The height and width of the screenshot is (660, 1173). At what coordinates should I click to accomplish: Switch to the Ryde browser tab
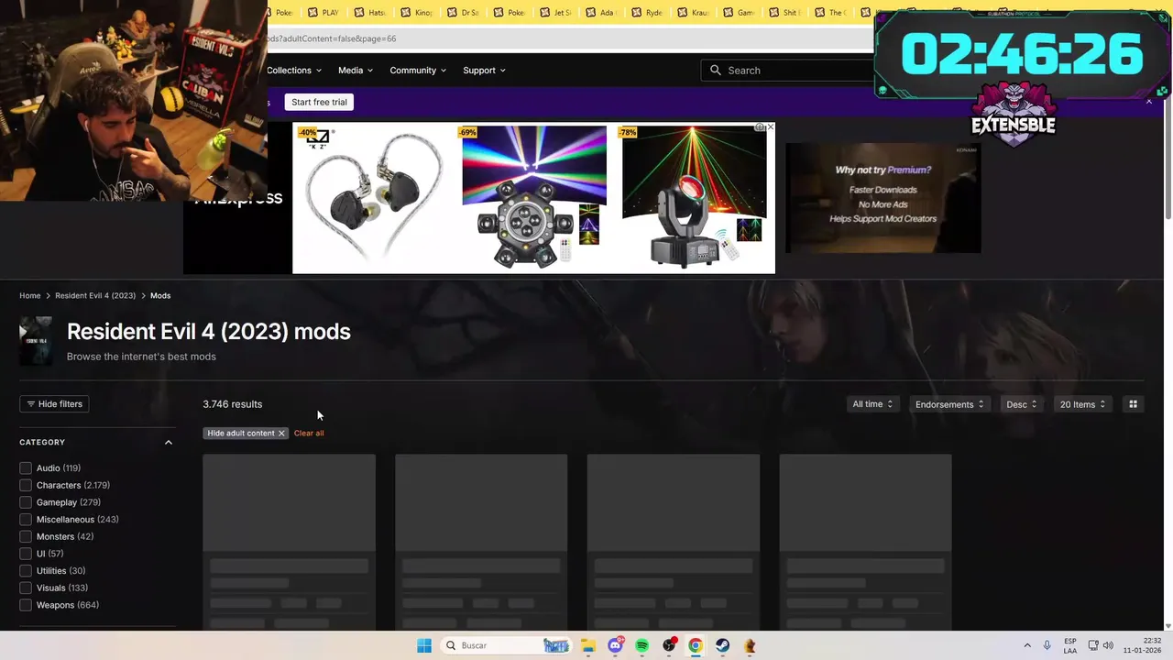(x=648, y=13)
